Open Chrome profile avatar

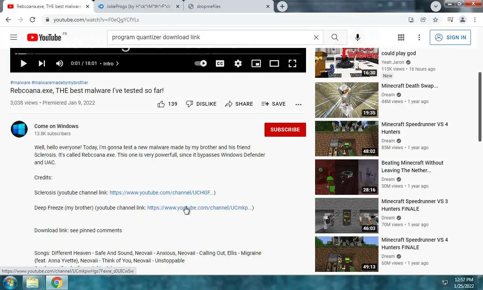click(462, 20)
